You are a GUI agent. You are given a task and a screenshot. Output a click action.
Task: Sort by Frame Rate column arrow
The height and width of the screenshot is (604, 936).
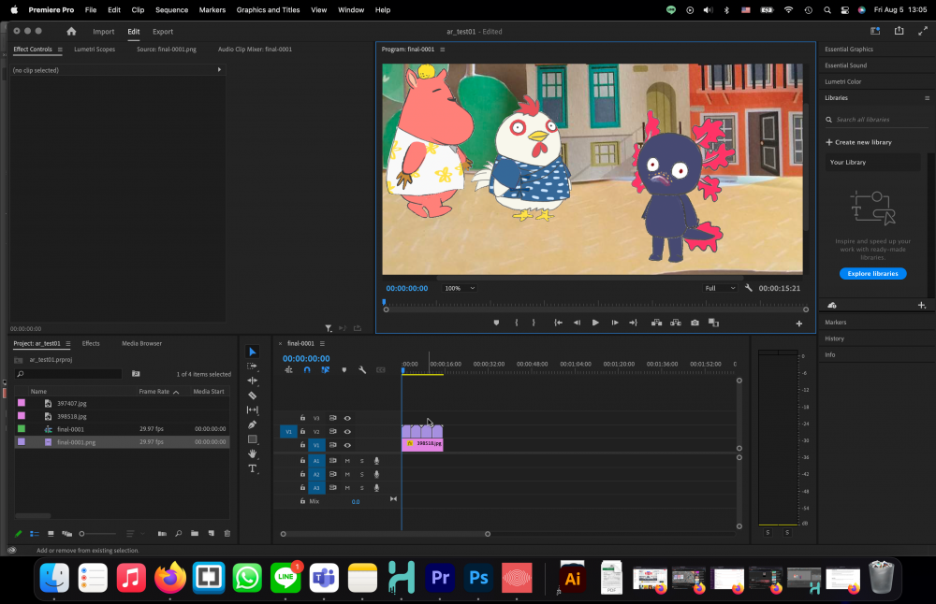coord(176,392)
